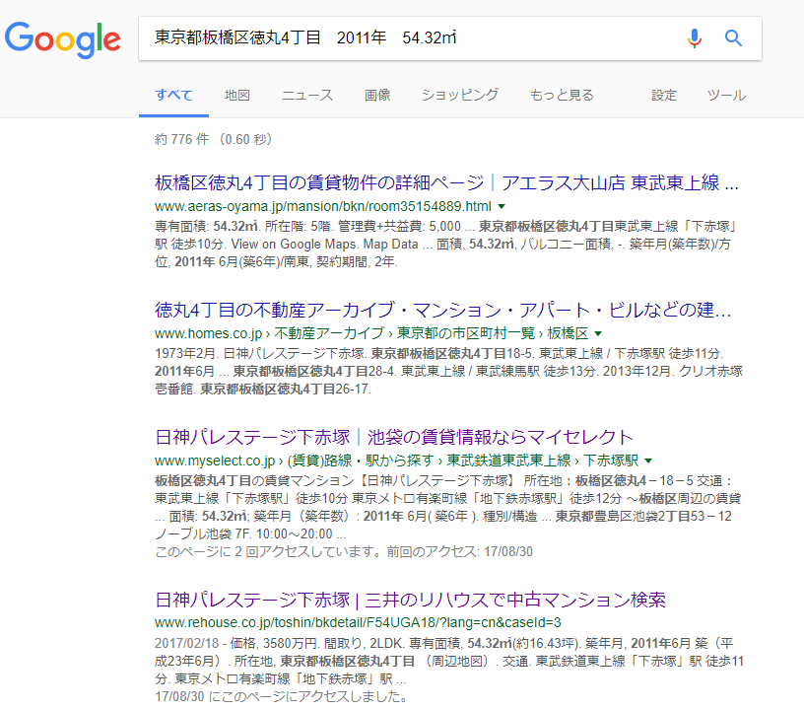Expand the dropdown arrow beside homes.co.jp breadcrumb
The height and width of the screenshot is (710, 804).
tap(598, 334)
